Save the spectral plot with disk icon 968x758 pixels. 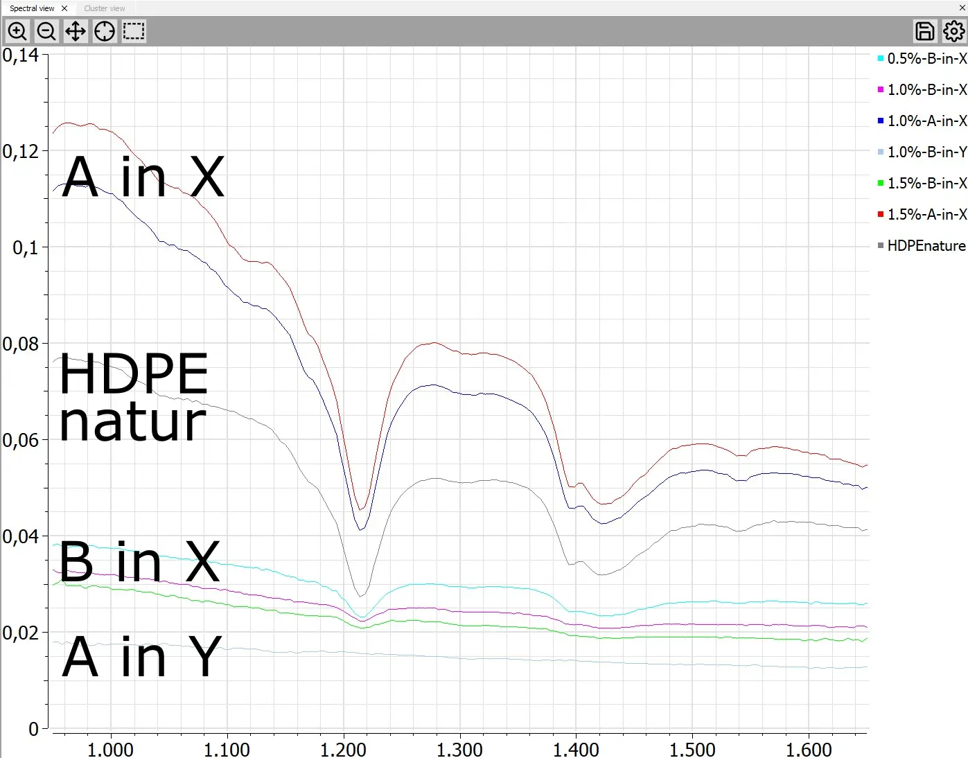pos(925,31)
